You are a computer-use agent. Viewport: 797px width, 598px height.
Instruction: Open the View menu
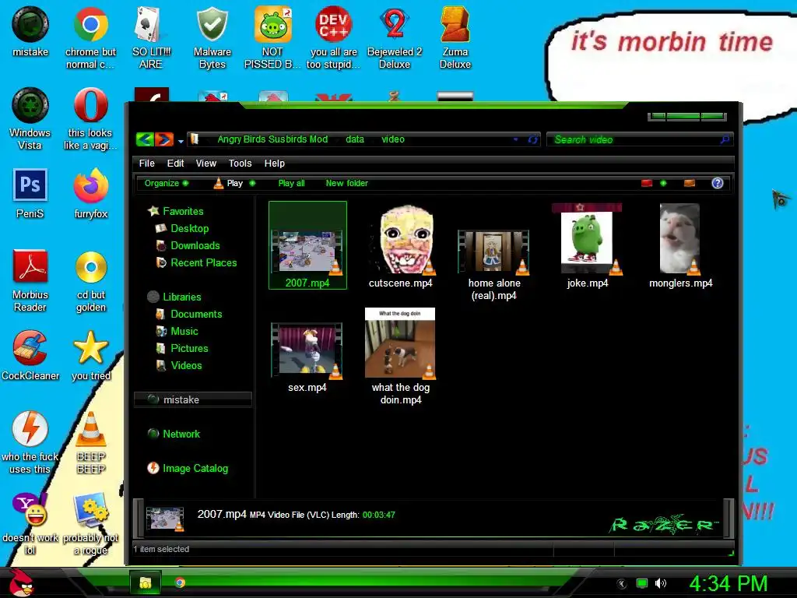pyautogui.click(x=205, y=164)
